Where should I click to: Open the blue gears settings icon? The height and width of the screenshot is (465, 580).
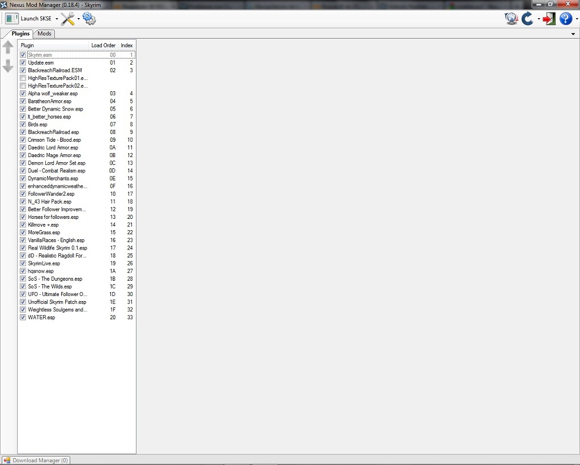pos(89,19)
